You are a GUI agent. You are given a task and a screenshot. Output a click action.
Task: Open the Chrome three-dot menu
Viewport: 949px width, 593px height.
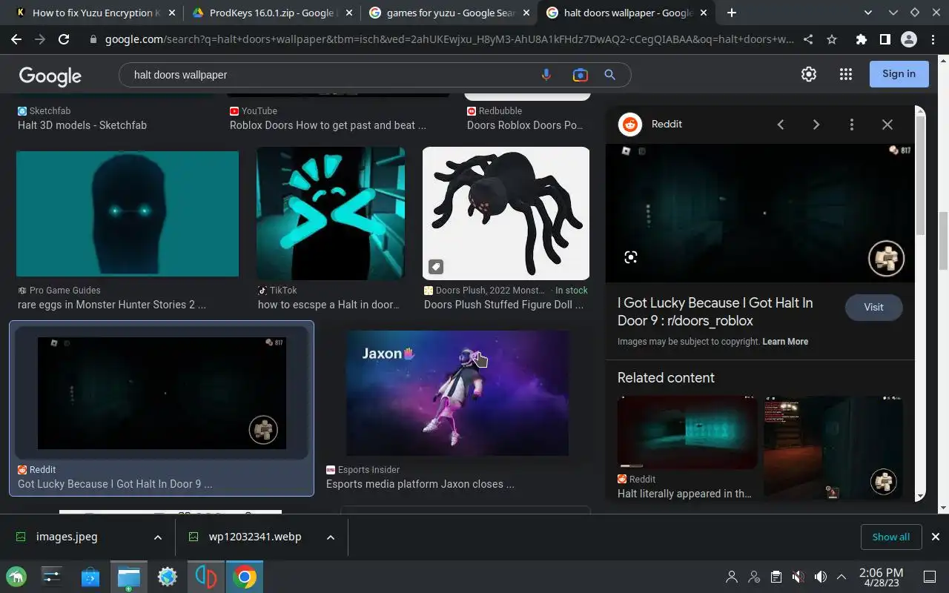tap(933, 39)
